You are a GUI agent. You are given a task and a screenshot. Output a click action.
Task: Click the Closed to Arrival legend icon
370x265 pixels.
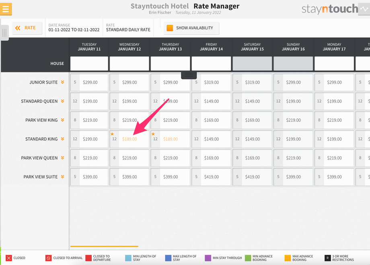[48, 258]
